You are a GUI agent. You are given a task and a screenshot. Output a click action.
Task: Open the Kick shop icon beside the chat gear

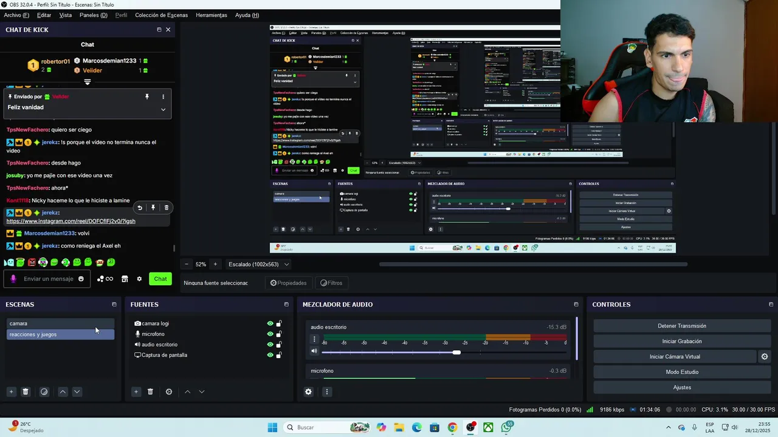[125, 279]
